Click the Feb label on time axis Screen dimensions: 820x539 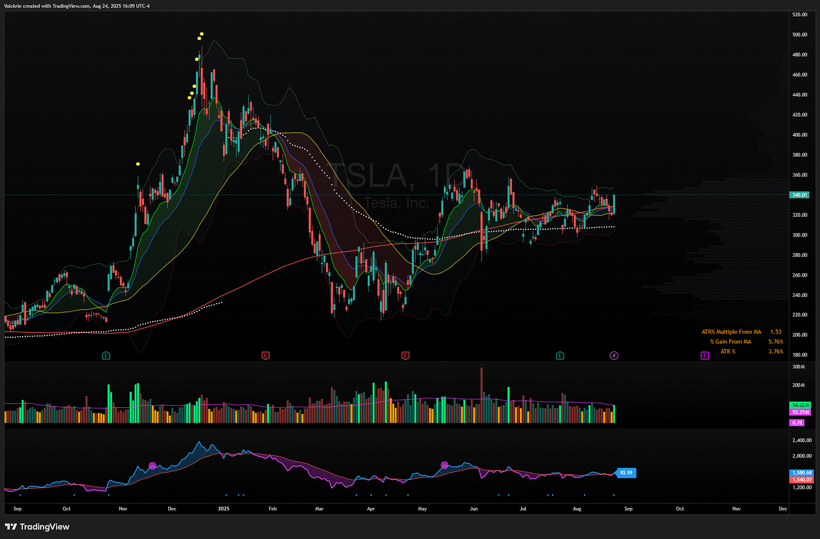pyautogui.click(x=273, y=509)
